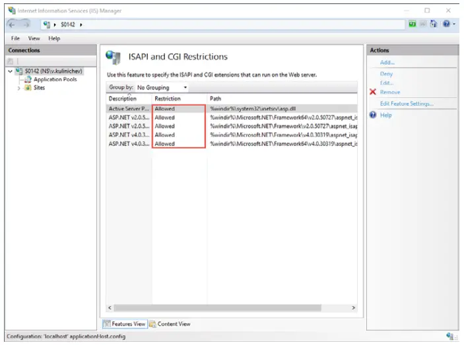Select row with Framework64\v4.0.30319 path

232,144
